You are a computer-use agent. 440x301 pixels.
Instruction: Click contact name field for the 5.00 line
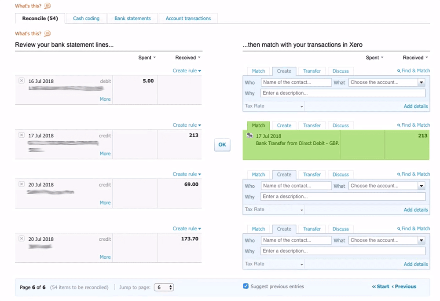(296, 82)
